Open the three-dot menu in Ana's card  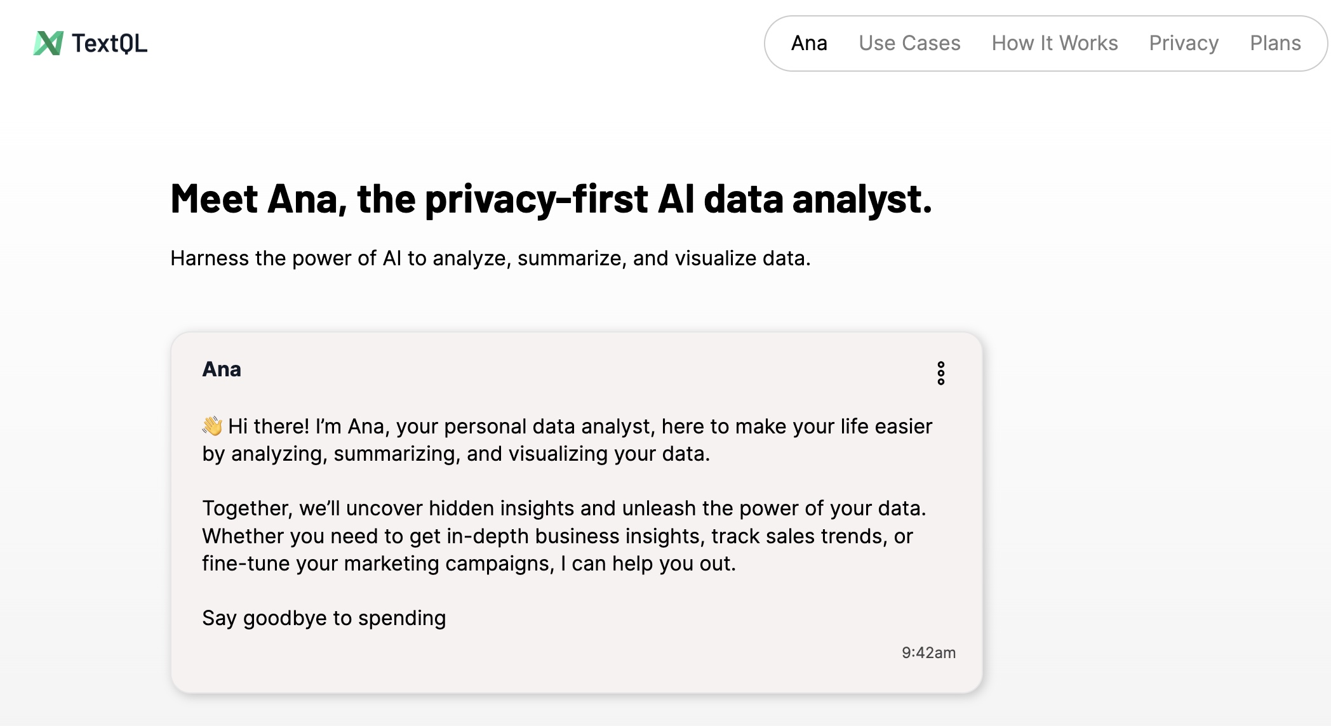tap(940, 373)
